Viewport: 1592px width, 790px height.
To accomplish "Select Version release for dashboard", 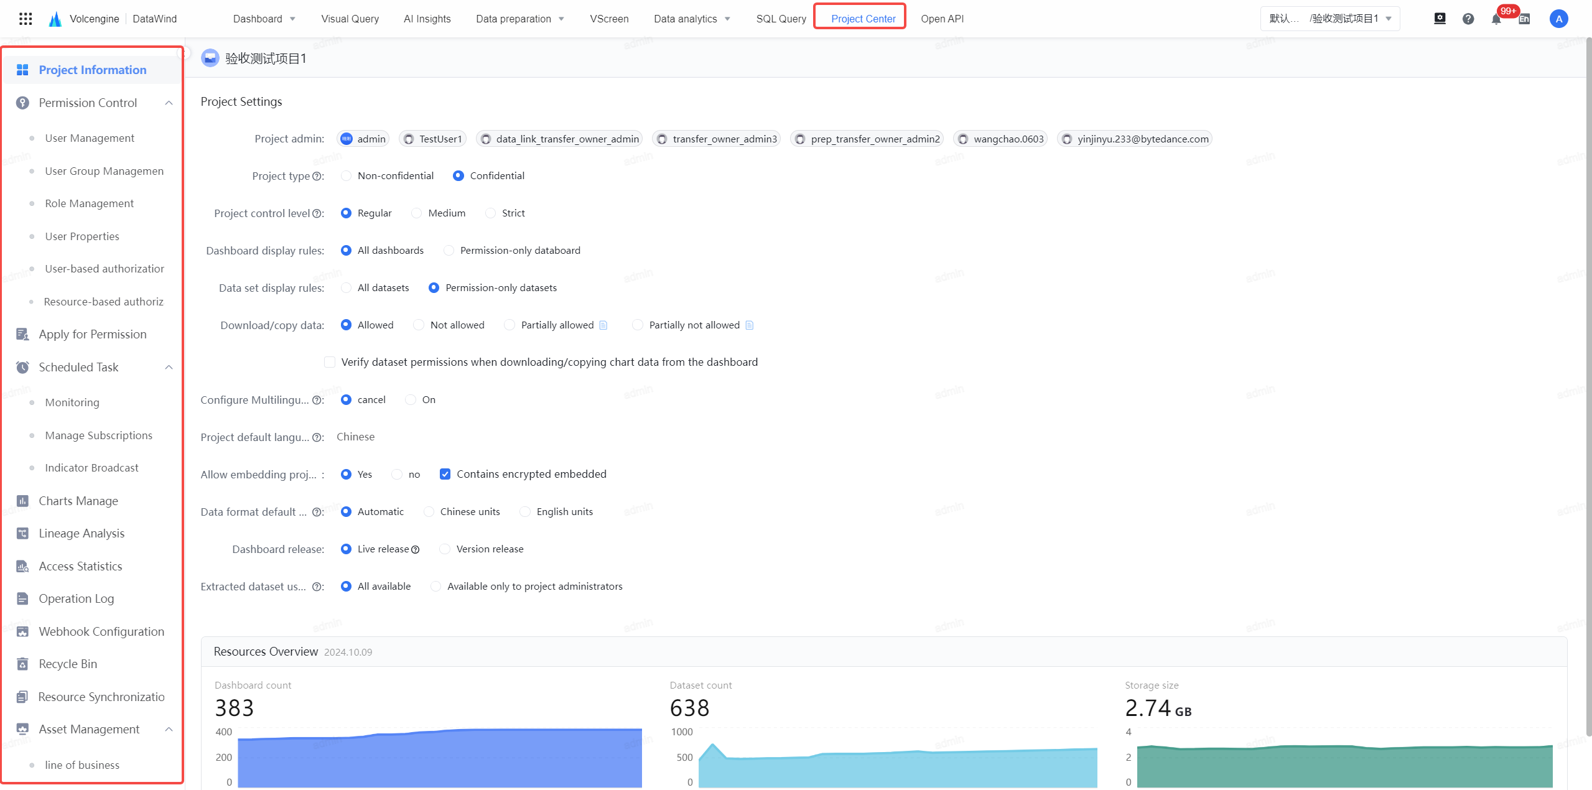I will tap(445, 549).
